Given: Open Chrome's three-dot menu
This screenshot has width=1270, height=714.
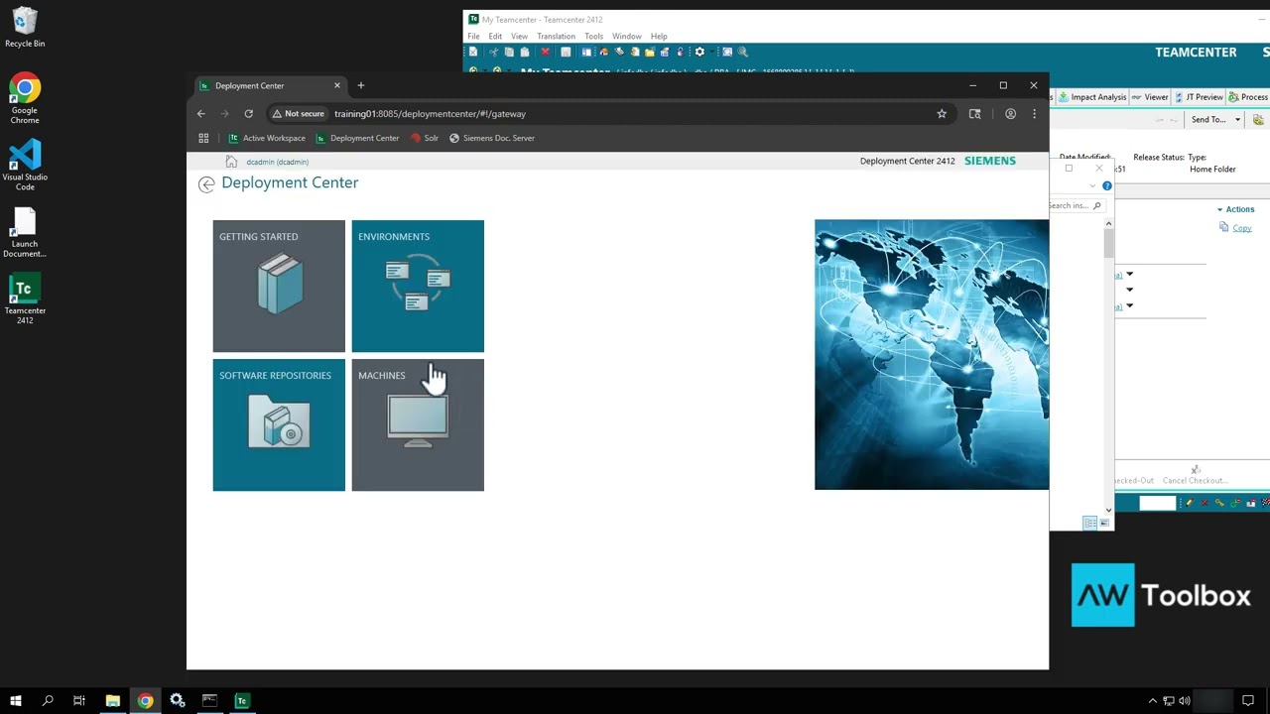Looking at the screenshot, I should [x=1034, y=114].
